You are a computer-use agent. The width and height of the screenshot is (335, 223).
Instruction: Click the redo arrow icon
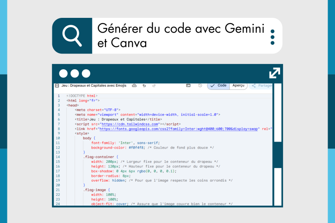click(x=154, y=85)
